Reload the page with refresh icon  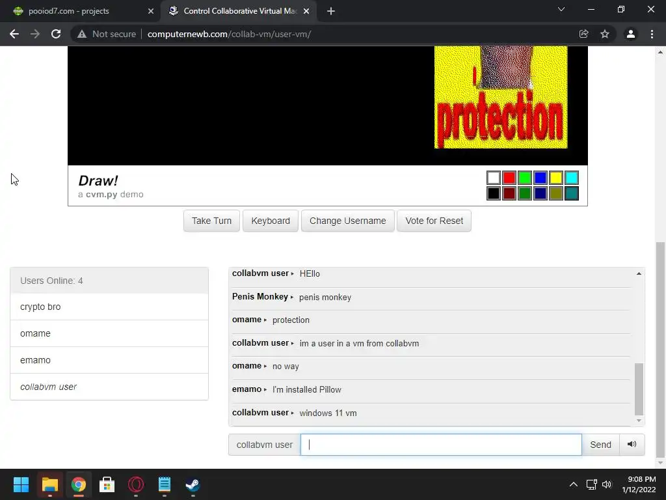point(56,34)
